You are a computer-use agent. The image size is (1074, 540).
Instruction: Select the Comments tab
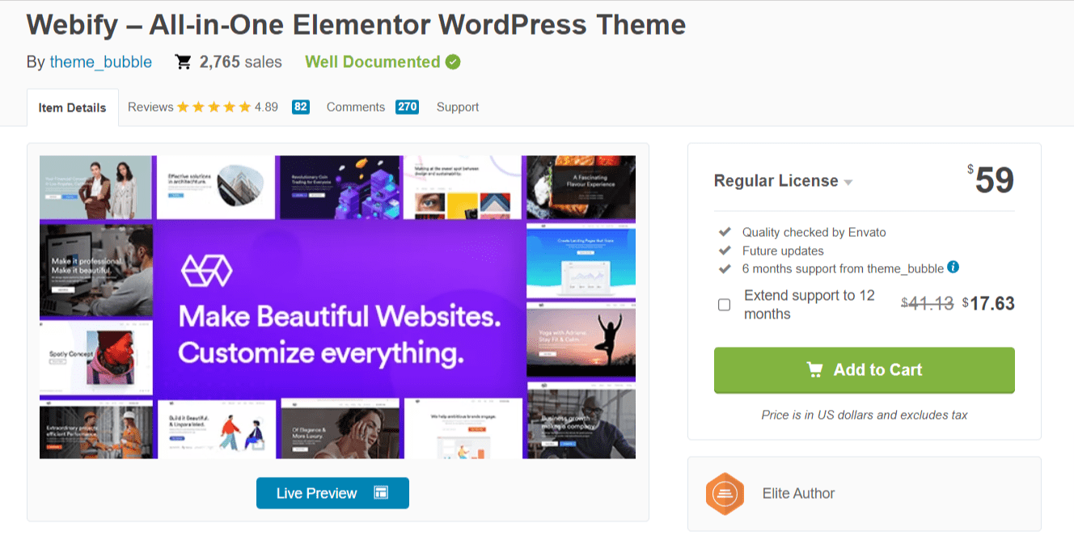pyautogui.click(x=355, y=106)
